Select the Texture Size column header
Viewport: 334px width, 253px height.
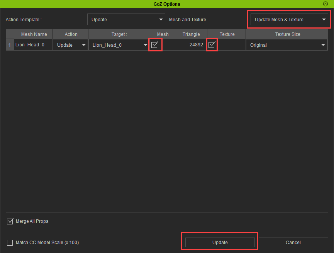click(x=288, y=34)
